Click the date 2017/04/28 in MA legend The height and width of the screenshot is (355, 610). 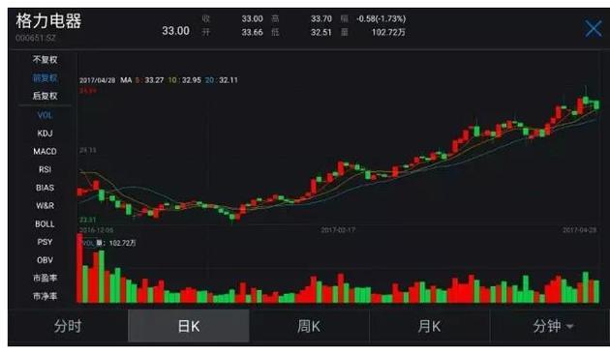[97, 80]
